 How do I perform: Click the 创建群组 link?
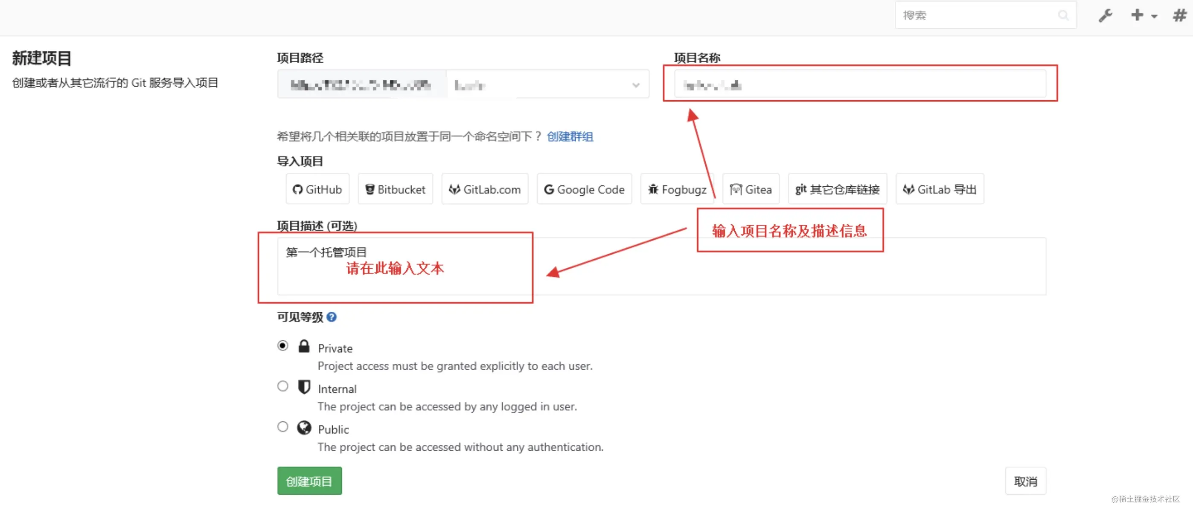(x=570, y=136)
